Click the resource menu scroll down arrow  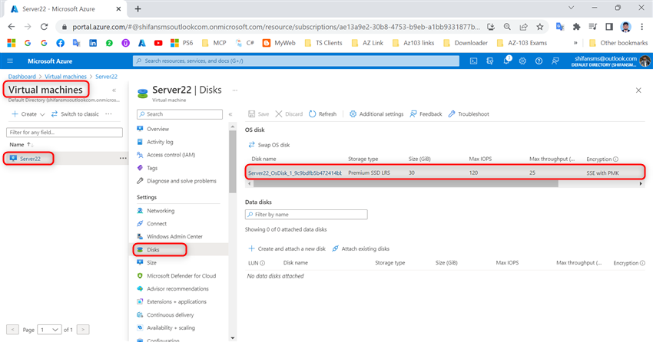click(x=232, y=338)
